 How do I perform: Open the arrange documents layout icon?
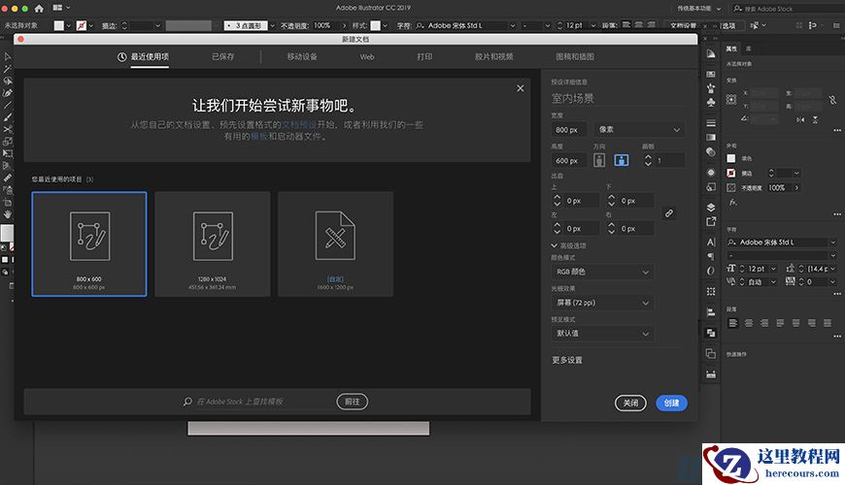click(x=57, y=8)
